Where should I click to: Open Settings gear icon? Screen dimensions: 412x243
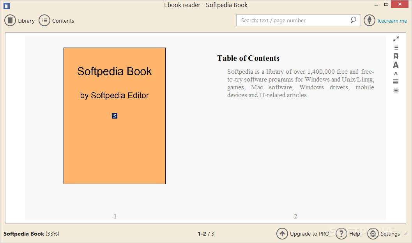click(373, 234)
